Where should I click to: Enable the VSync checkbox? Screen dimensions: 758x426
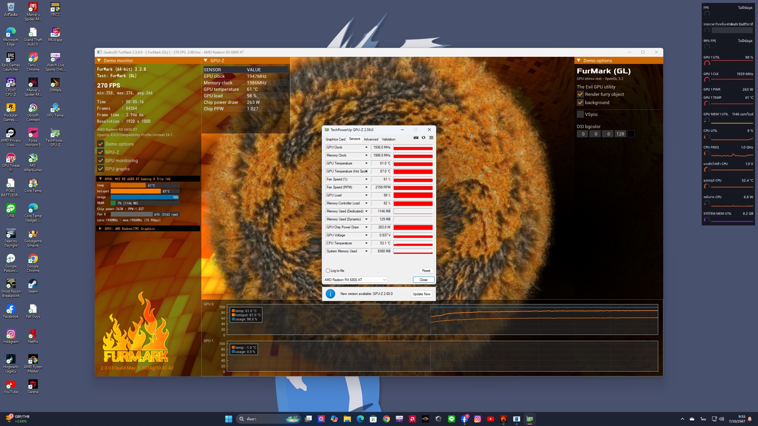coord(580,114)
